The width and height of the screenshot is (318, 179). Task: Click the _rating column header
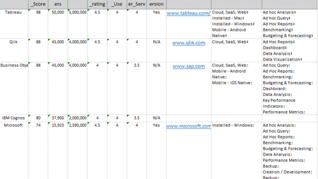pyautogui.click(x=97, y=4)
